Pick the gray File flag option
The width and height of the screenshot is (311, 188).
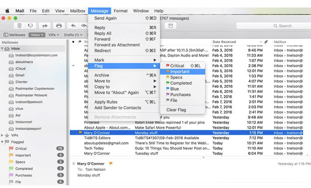coord(183,101)
